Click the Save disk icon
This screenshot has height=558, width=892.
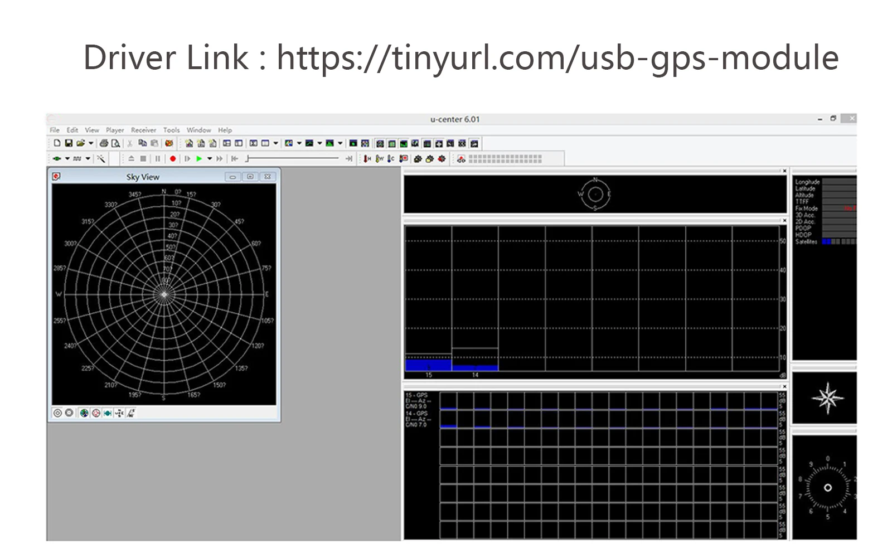click(69, 143)
